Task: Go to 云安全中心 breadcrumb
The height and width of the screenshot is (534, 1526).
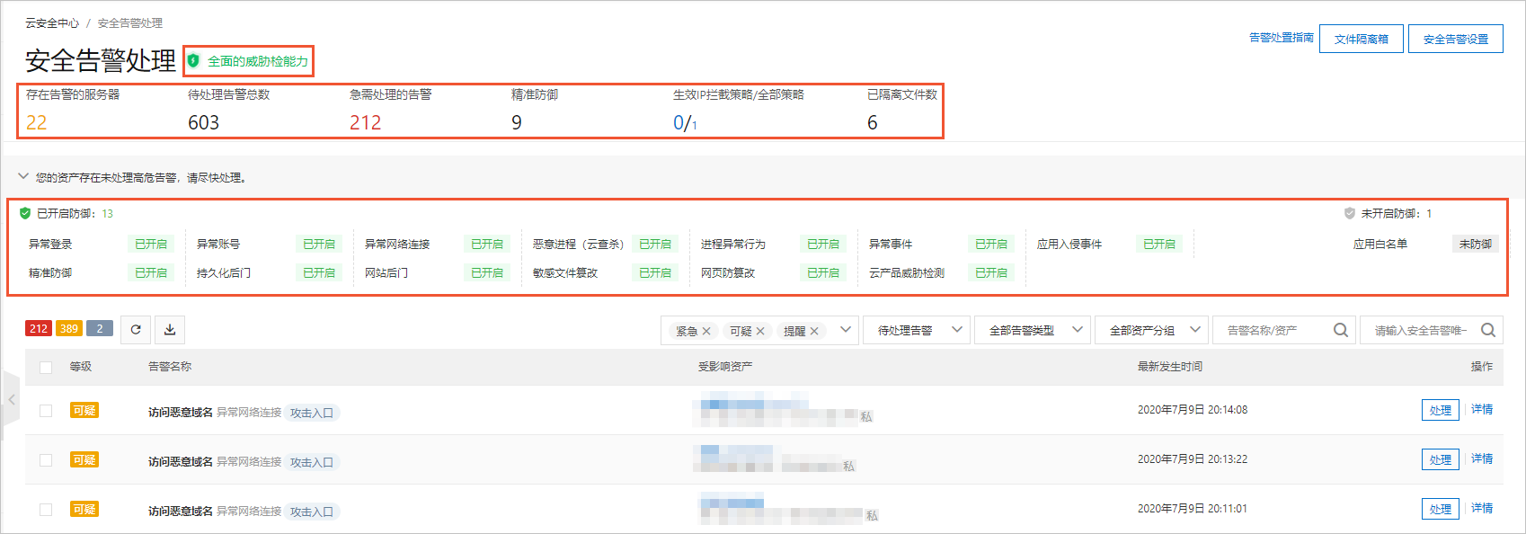Action: 52,22
